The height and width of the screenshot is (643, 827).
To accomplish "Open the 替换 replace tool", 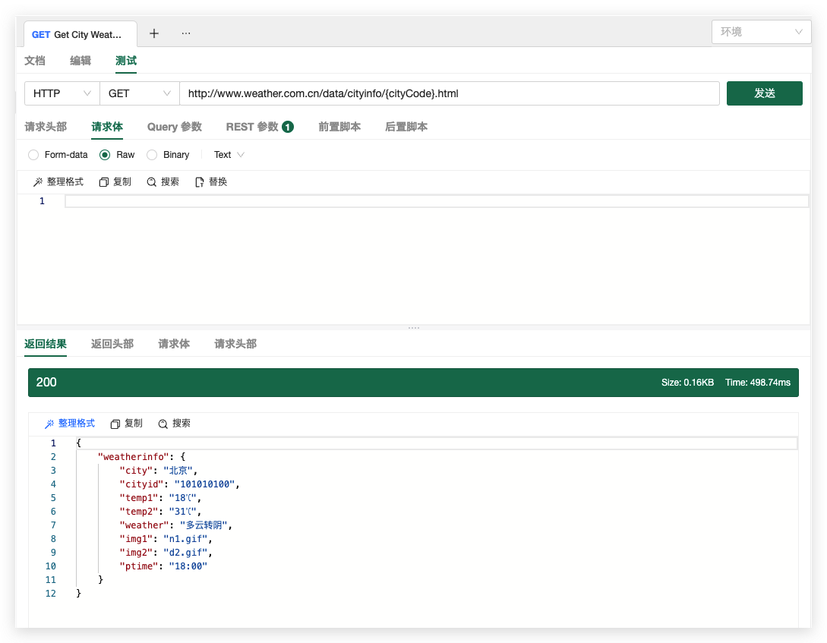I will [211, 181].
